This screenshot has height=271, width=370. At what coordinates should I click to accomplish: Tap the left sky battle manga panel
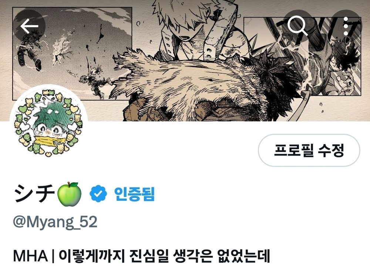click(72, 53)
